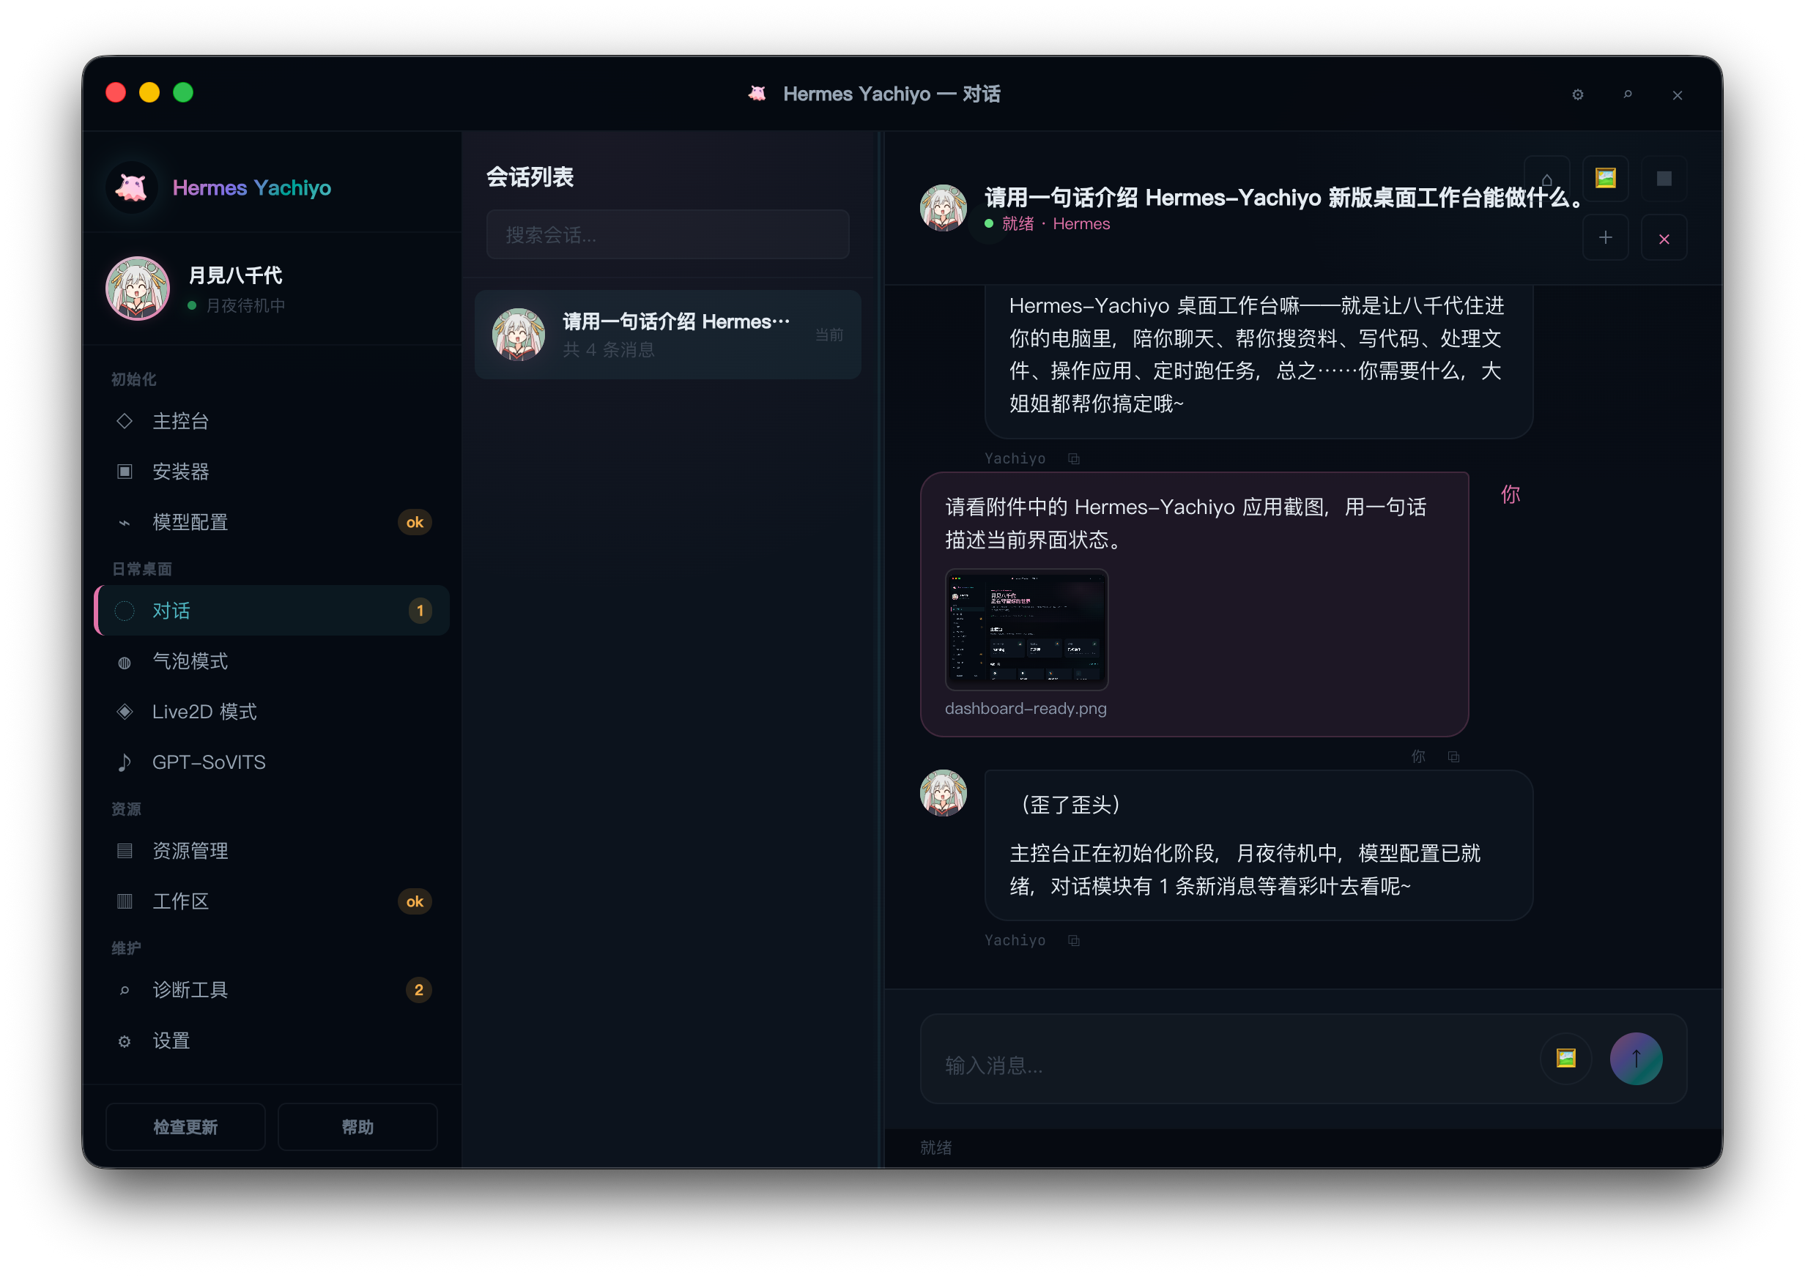Open 安装器 in the sidebar
The height and width of the screenshot is (1277, 1805).
(271, 472)
